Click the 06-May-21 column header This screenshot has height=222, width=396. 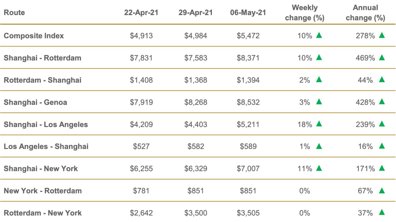tap(248, 13)
